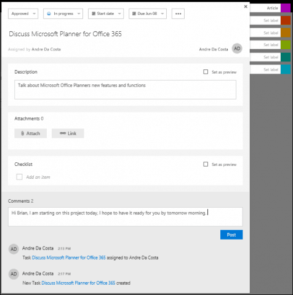Click into the Description text box
This screenshot has width=293, height=295.
click(125, 90)
